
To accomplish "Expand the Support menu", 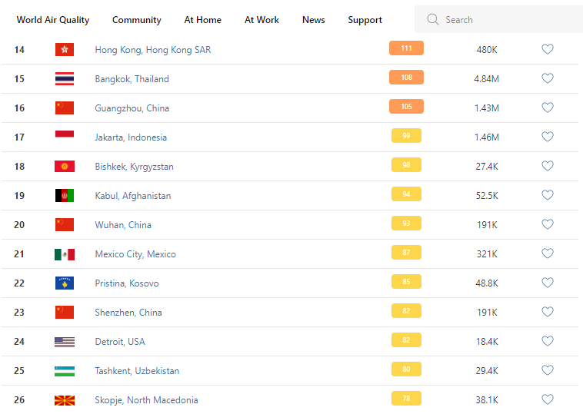I will point(365,20).
